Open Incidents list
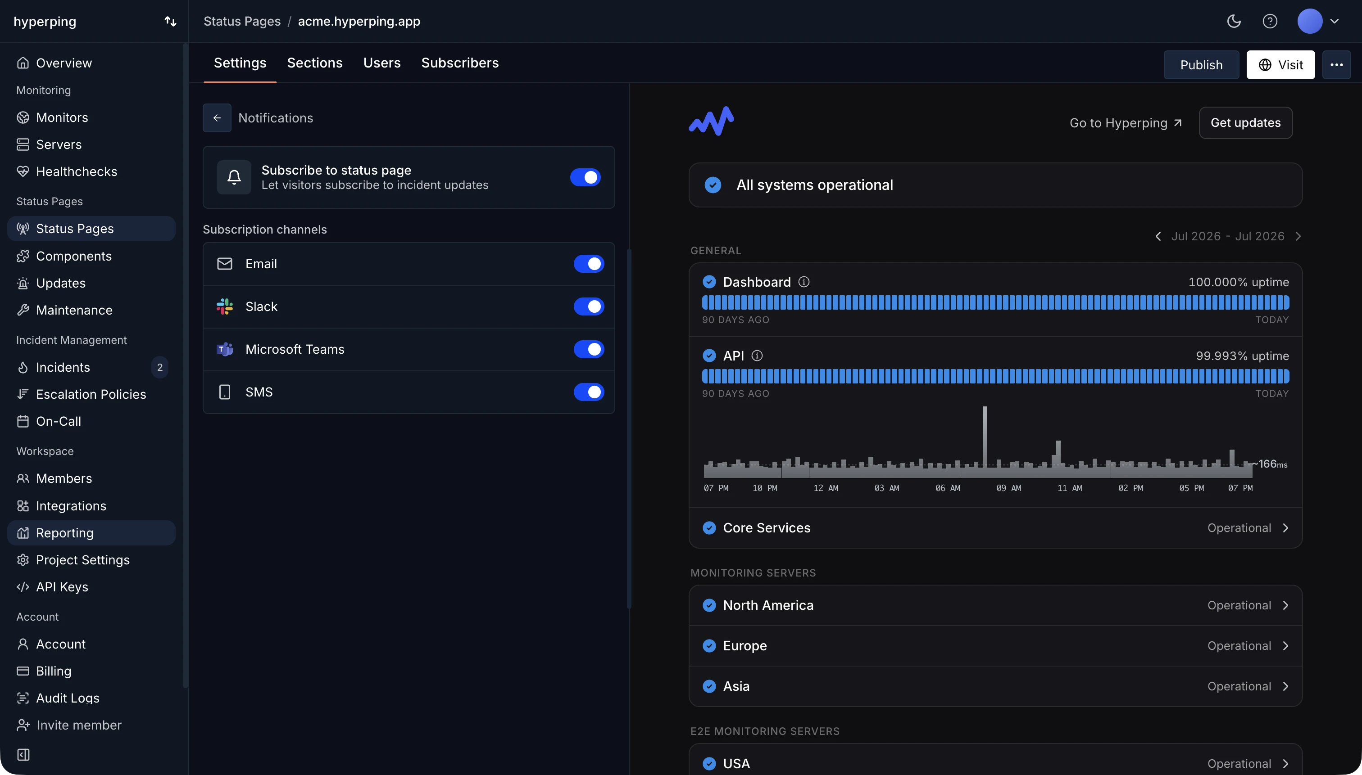This screenshot has width=1362, height=775. 91,367
